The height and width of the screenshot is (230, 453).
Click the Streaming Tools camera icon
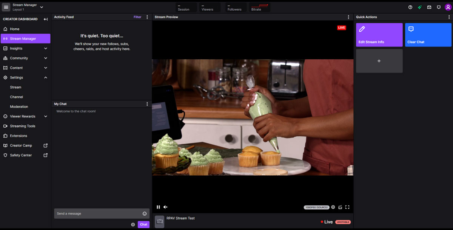5,126
